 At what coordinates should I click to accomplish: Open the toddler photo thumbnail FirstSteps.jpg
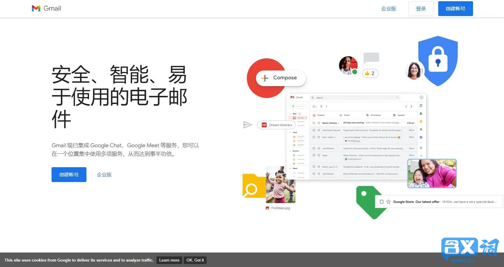click(x=281, y=184)
